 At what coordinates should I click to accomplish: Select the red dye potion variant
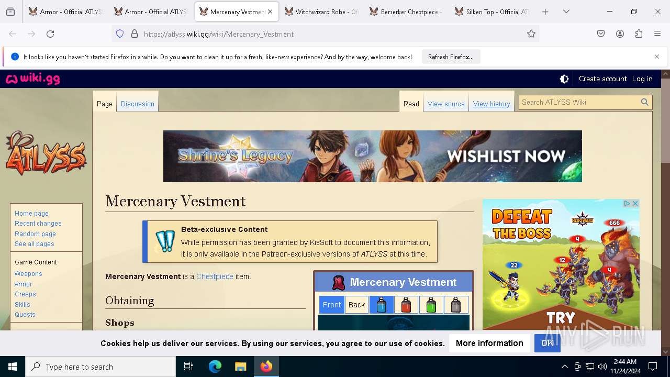406,305
